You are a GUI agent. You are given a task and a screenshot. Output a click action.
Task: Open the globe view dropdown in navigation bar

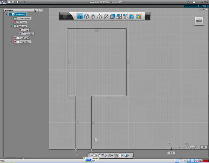126,155
